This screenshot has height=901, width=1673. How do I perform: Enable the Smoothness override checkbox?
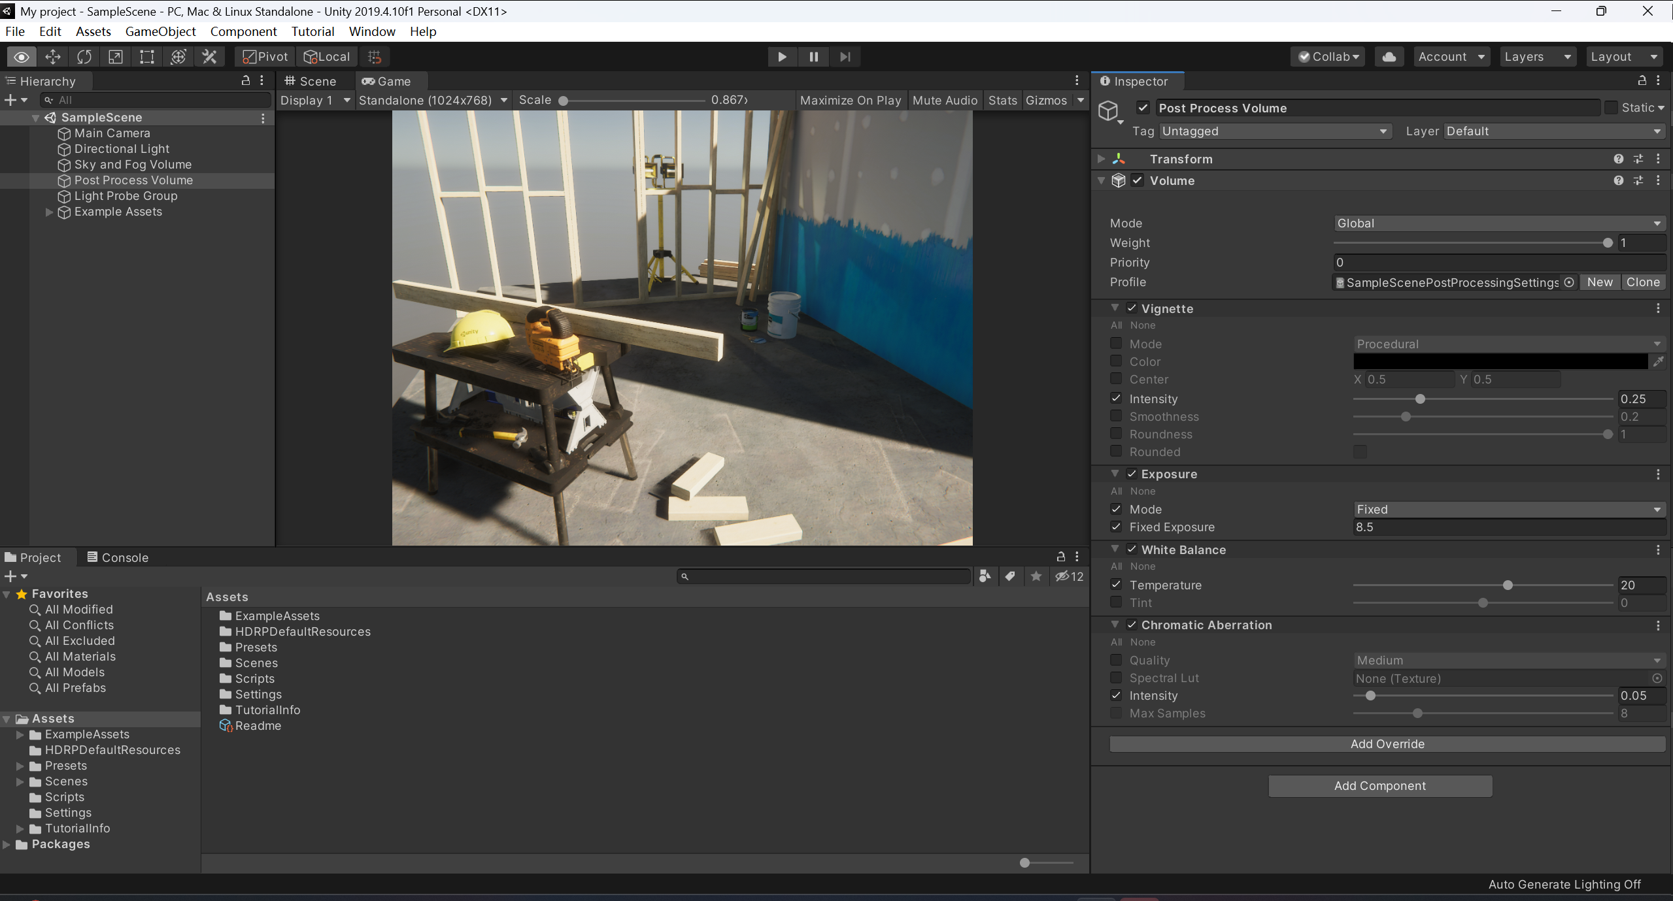pos(1116,416)
